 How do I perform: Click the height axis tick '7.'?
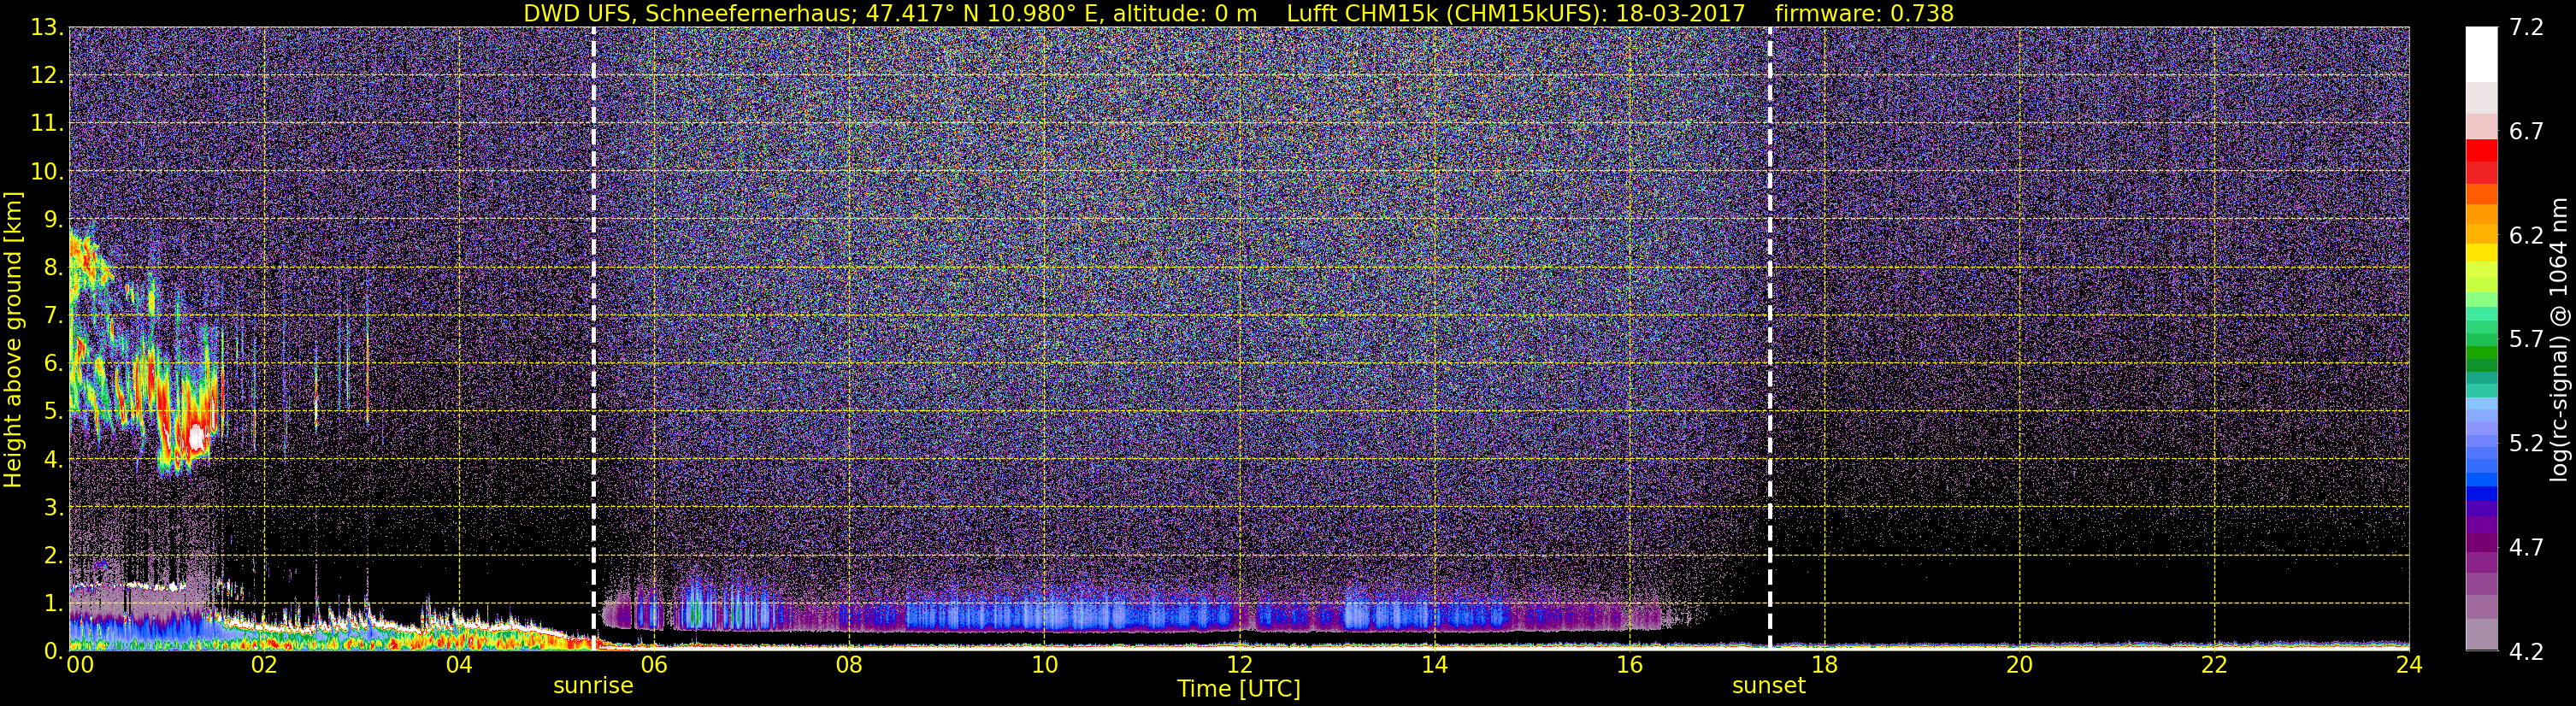(x=53, y=315)
